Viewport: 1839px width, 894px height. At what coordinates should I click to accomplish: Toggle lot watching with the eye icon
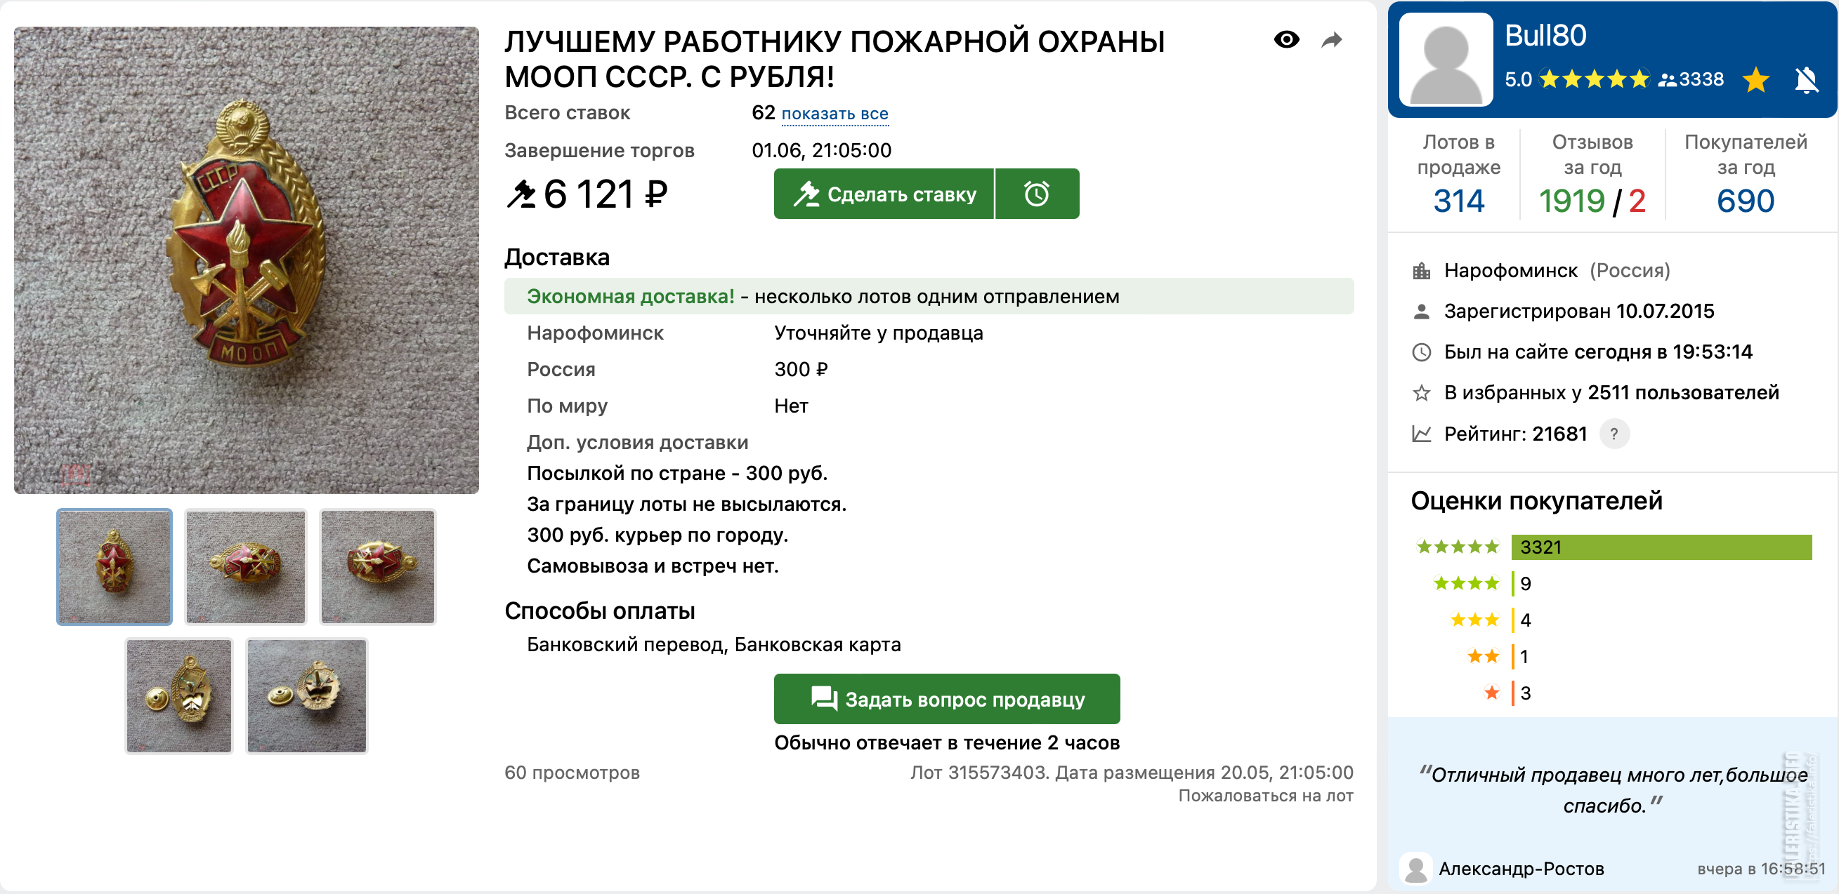click(1286, 40)
